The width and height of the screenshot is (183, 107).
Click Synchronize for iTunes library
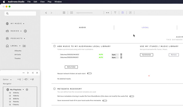[146, 55]
